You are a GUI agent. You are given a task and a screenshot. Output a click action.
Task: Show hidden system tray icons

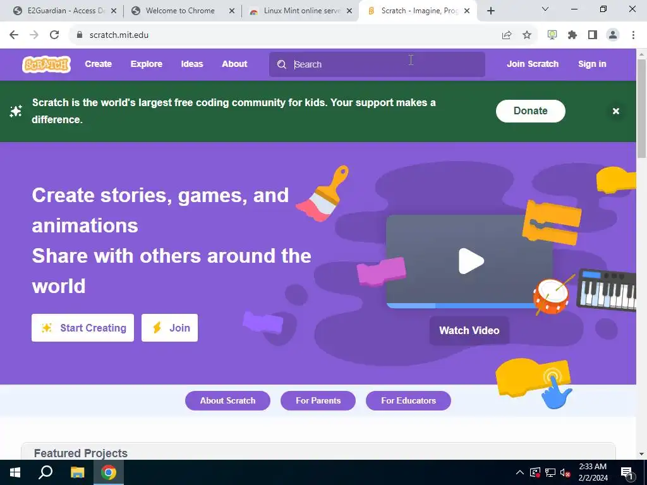tap(520, 472)
